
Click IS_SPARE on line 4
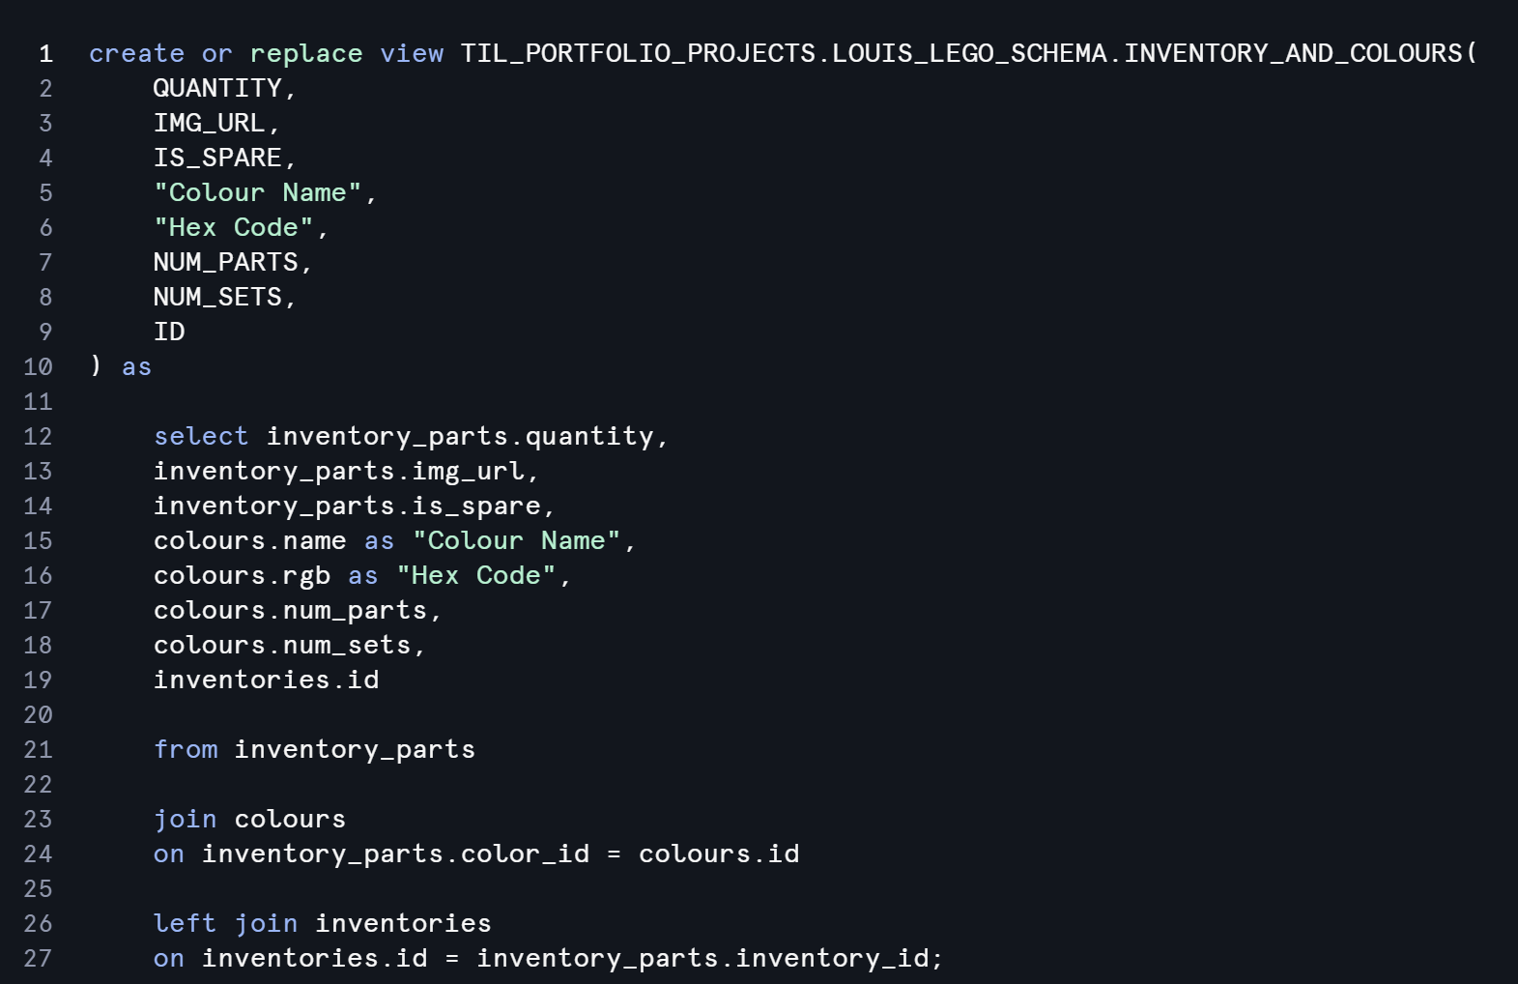click(x=217, y=159)
